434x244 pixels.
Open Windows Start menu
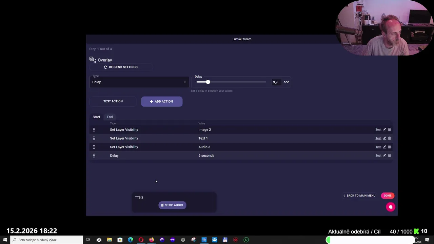click(5, 240)
